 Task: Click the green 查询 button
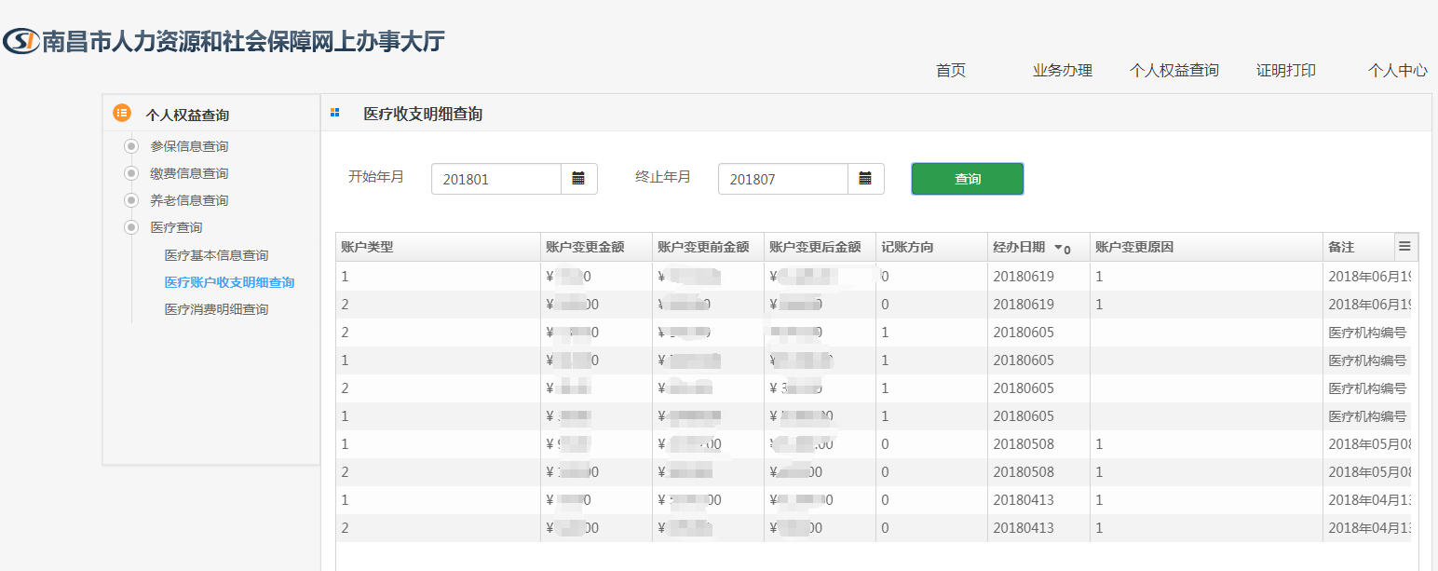click(967, 179)
